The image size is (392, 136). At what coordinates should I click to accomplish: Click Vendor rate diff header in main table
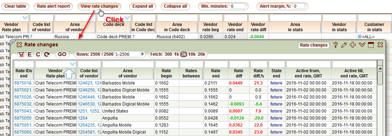[x=258, y=27]
